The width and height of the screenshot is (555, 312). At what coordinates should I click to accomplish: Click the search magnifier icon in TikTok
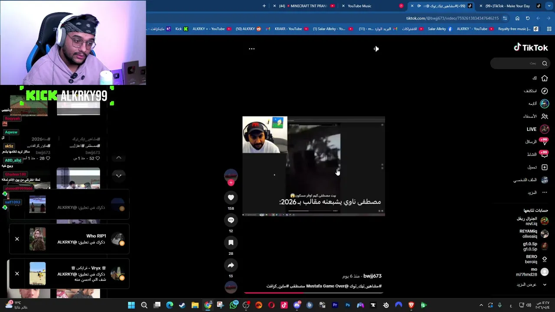pyautogui.click(x=545, y=63)
